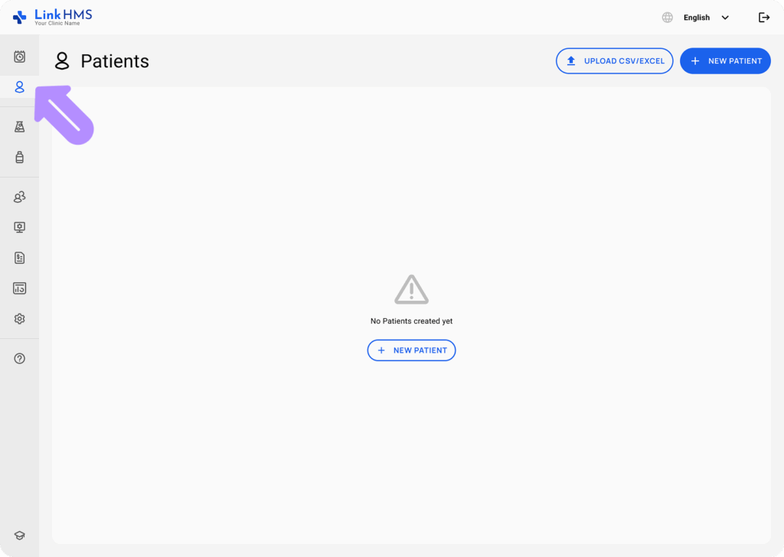
Task: Expand the English language dropdown
Action: (x=697, y=18)
